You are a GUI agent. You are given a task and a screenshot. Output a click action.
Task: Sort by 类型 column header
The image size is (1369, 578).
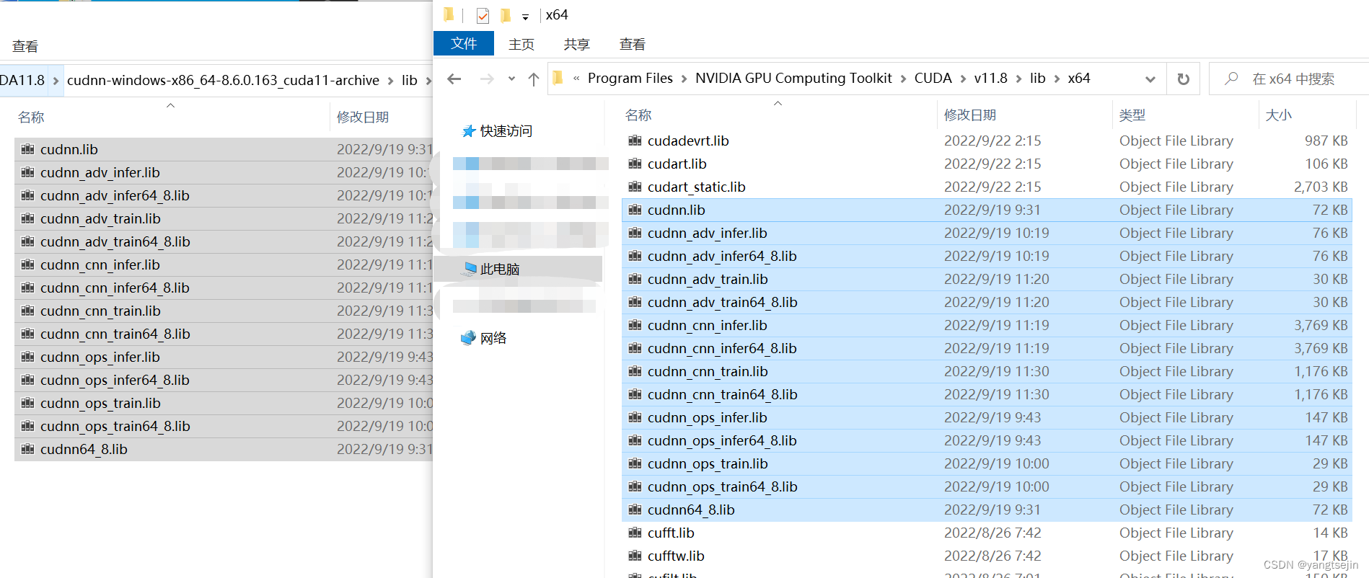click(x=1132, y=115)
